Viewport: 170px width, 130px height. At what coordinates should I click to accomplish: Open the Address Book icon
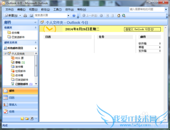tap(31, 16)
